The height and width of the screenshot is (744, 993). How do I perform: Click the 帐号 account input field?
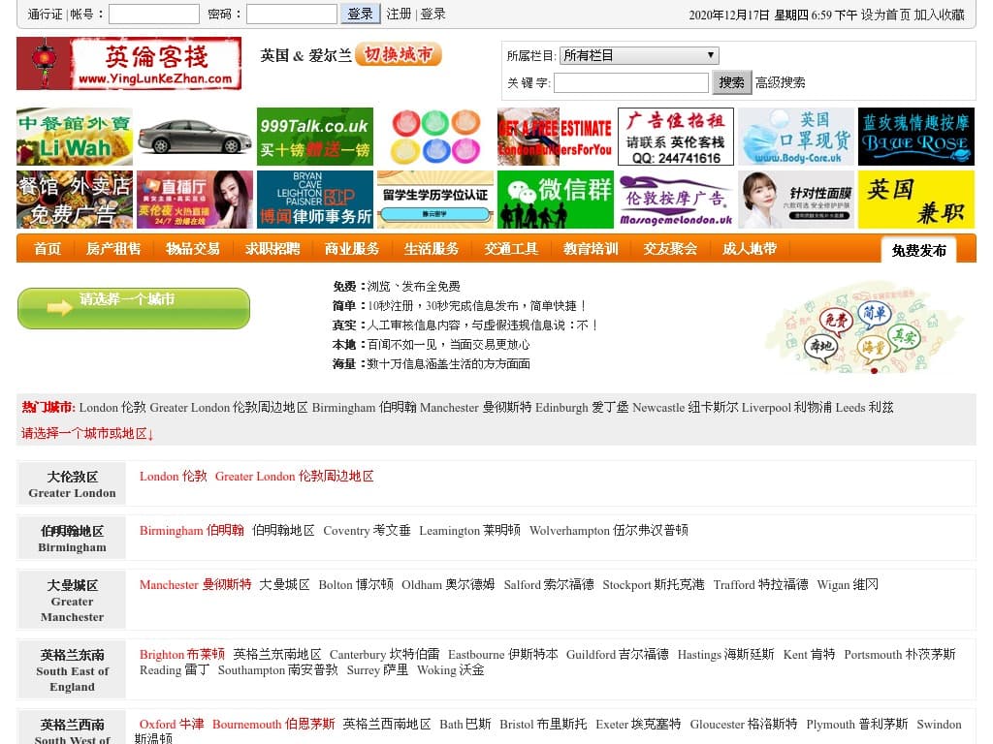click(x=153, y=14)
